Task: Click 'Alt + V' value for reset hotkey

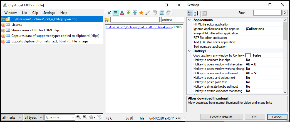Action: point(251,73)
